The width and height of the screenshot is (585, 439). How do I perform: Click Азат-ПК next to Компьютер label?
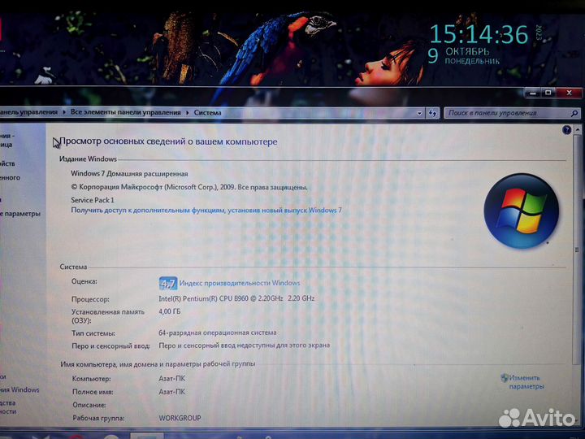[x=172, y=379]
